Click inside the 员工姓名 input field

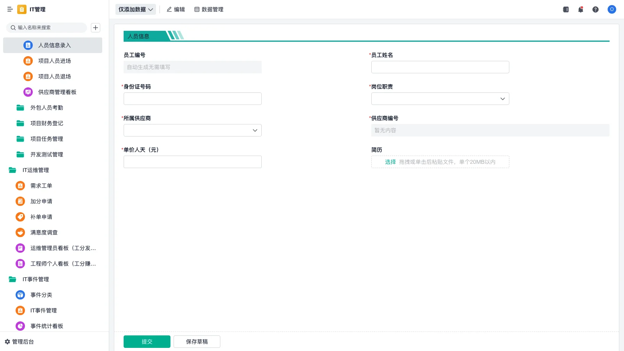pos(440,67)
